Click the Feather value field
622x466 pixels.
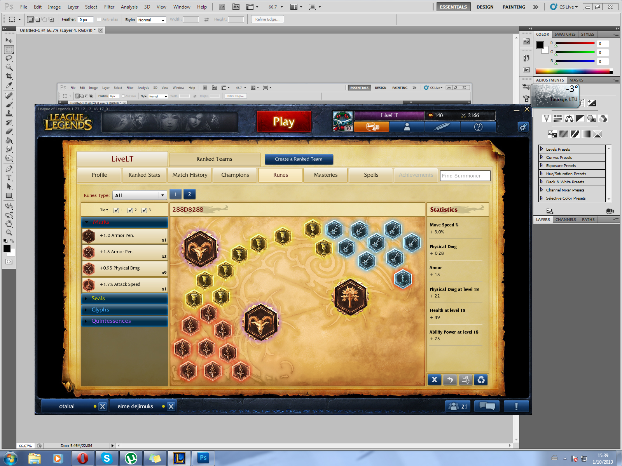pos(85,19)
